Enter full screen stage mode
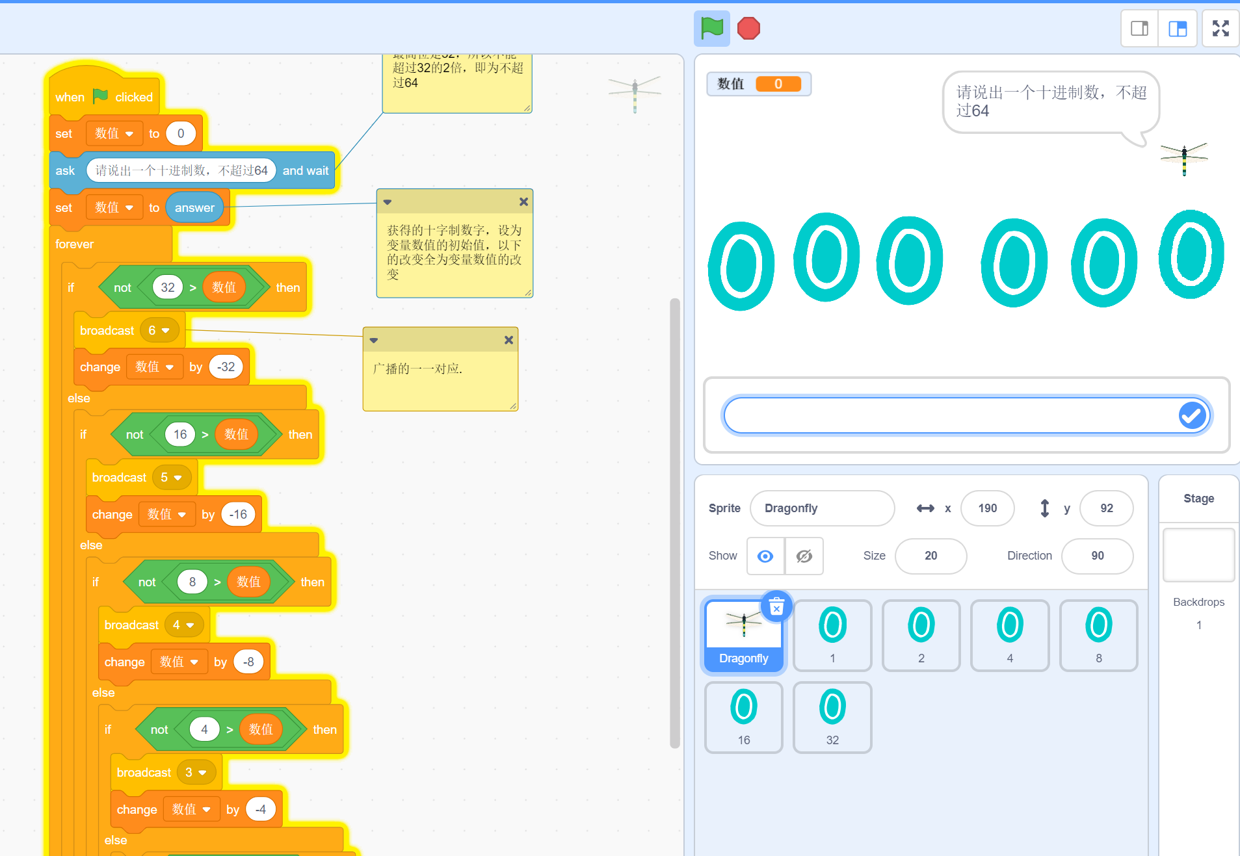 (x=1220, y=29)
